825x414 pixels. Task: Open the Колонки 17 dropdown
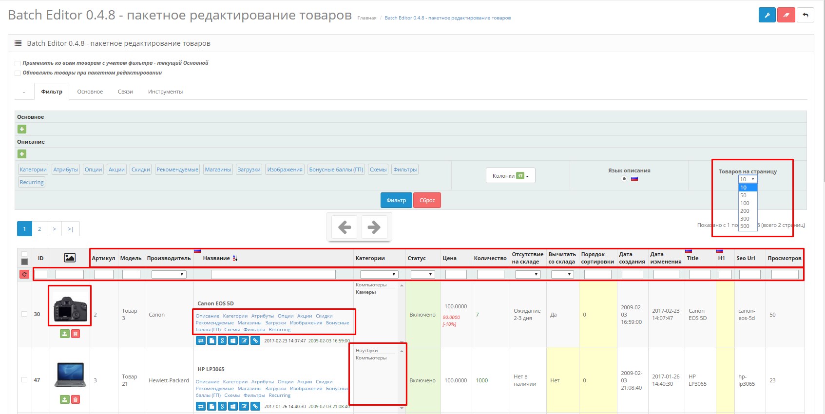coord(510,175)
